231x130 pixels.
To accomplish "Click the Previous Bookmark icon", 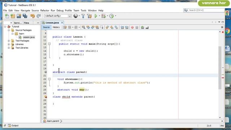I will pyautogui.click(x=107, y=27).
